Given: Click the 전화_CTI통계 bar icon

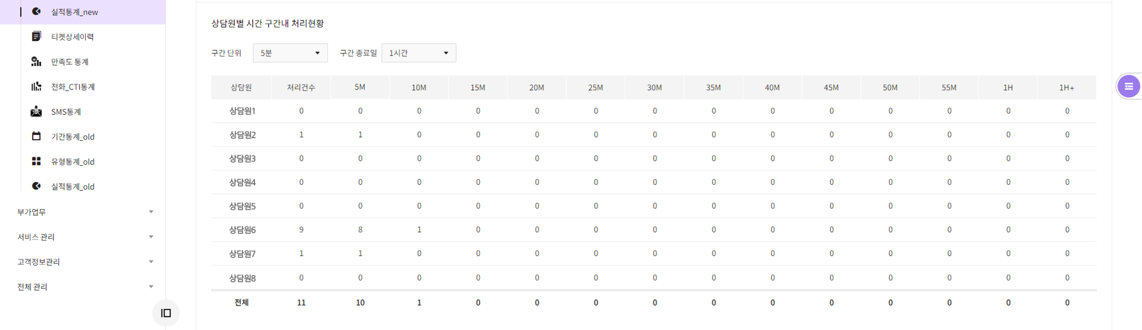Looking at the screenshot, I should point(37,87).
